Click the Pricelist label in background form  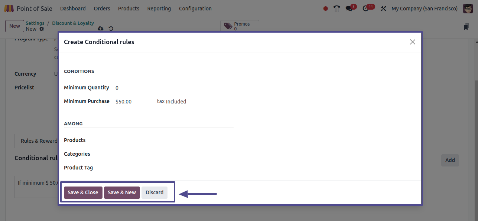click(x=24, y=88)
